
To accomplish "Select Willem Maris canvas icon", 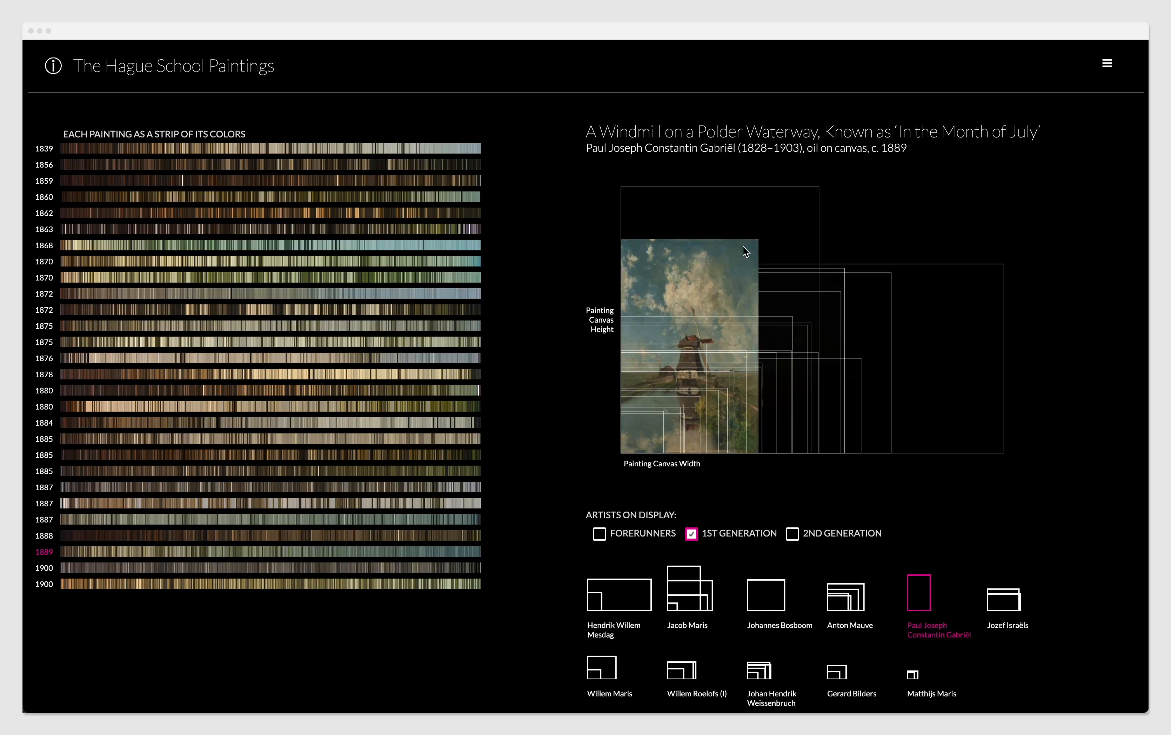I will pos(602,667).
